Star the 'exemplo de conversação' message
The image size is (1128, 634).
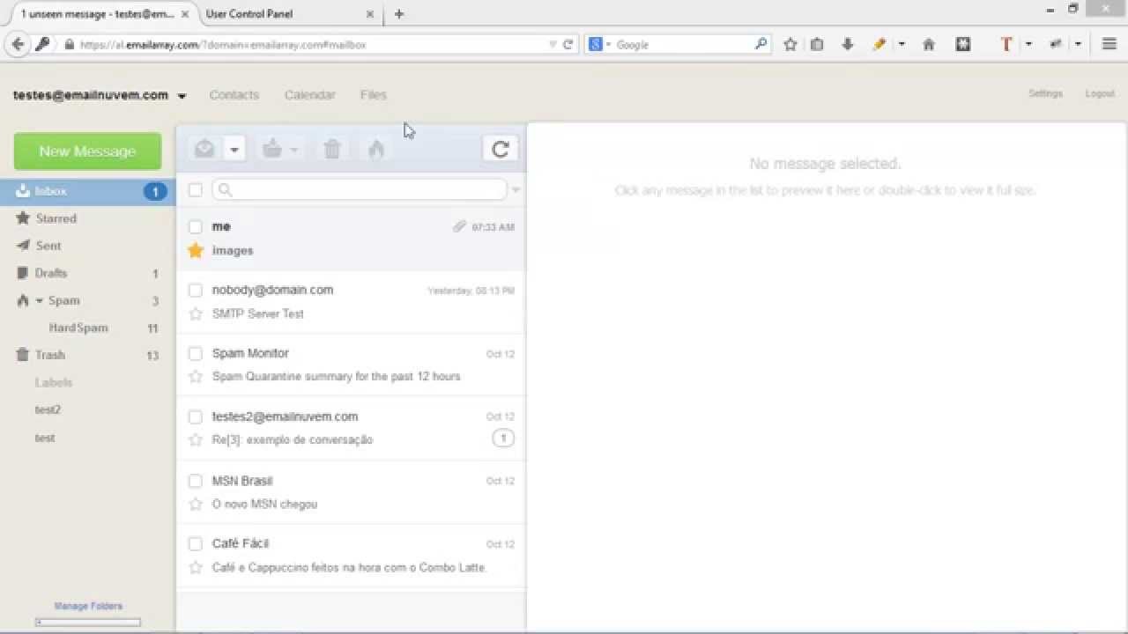(x=196, y=439)
